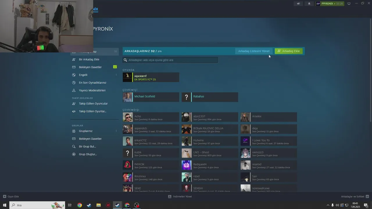
Task: Open İndirmeleri Yönet downloads manager
Action: 180,197
